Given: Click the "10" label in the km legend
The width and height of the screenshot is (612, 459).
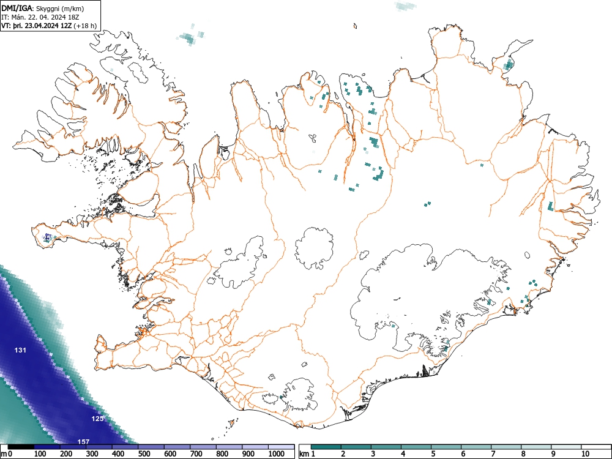Looking at the screenshot, I should point(585,453).
